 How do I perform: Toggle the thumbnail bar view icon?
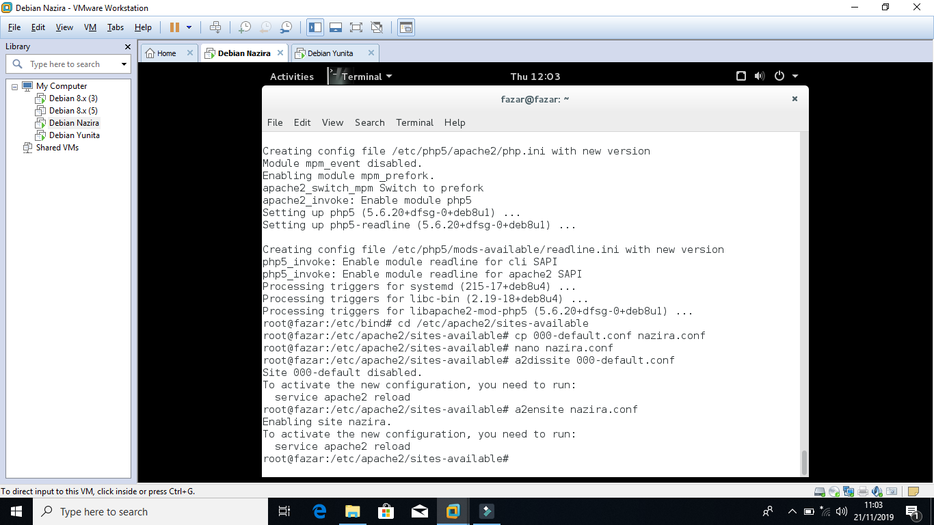336,27
